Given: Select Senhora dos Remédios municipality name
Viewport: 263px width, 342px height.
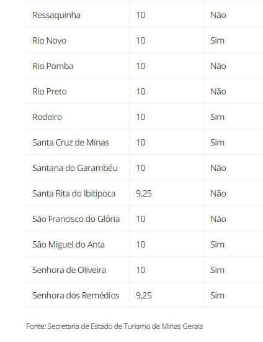Looking at the screenshot, I should [x=76, y=296].
